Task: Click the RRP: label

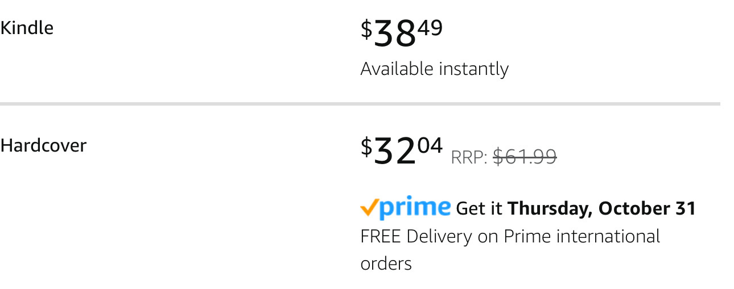Action: [x=469, y=157]
